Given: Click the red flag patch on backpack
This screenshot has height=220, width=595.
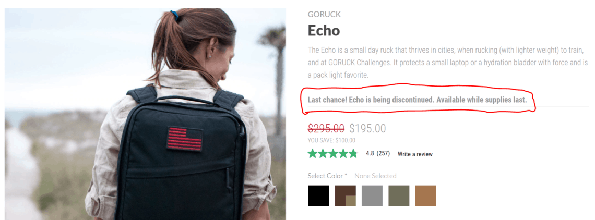Looking at the screenshot, I should [x=184, y=139].
